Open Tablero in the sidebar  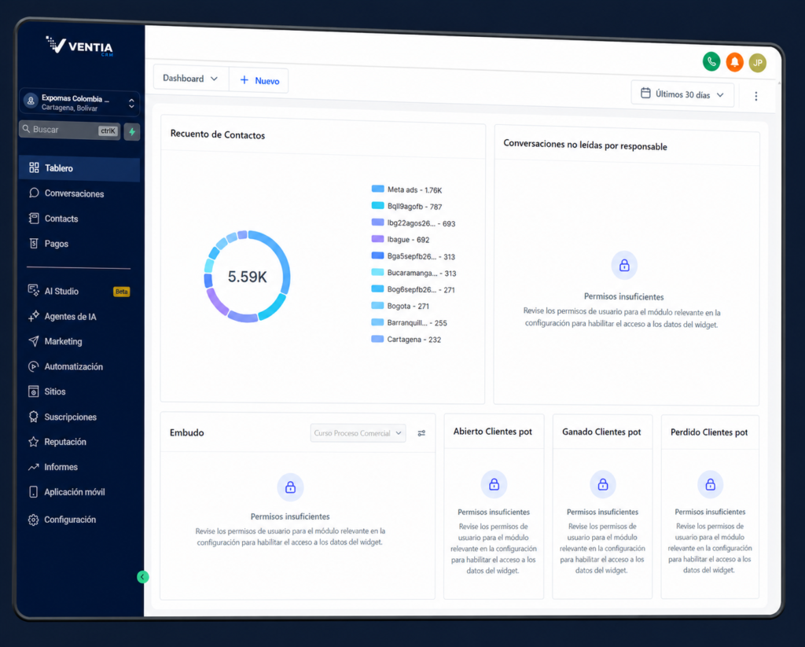[79, 168]
